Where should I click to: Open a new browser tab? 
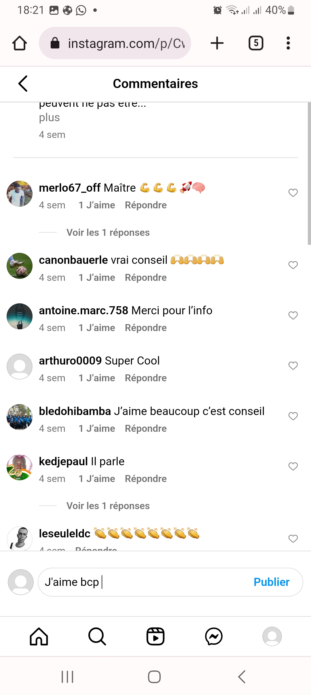pyautogui.click(x=217, y=43)
